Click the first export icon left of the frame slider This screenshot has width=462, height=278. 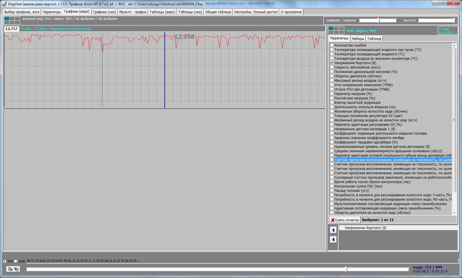coord(10,269)
